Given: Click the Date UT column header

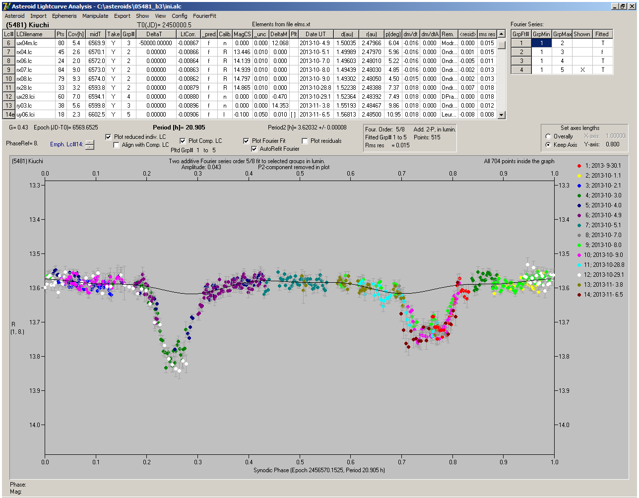Looking at the screenshot, I should coord(316,34).
